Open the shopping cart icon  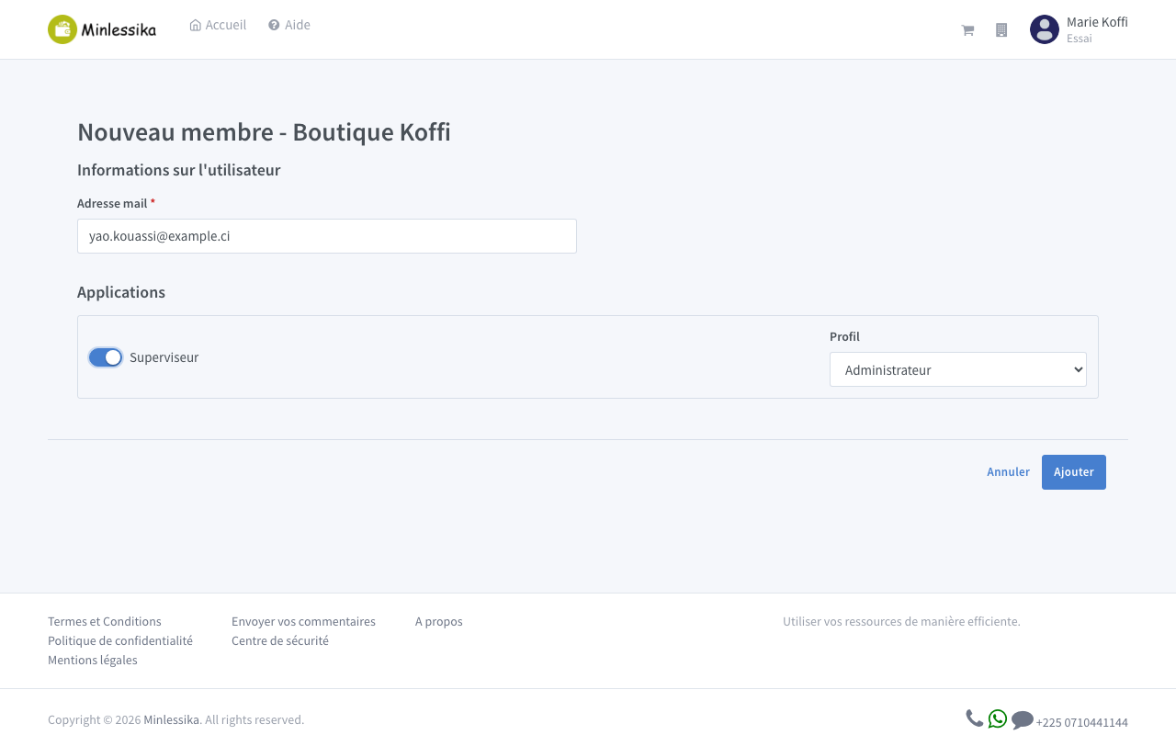click(x=967, y=30)
